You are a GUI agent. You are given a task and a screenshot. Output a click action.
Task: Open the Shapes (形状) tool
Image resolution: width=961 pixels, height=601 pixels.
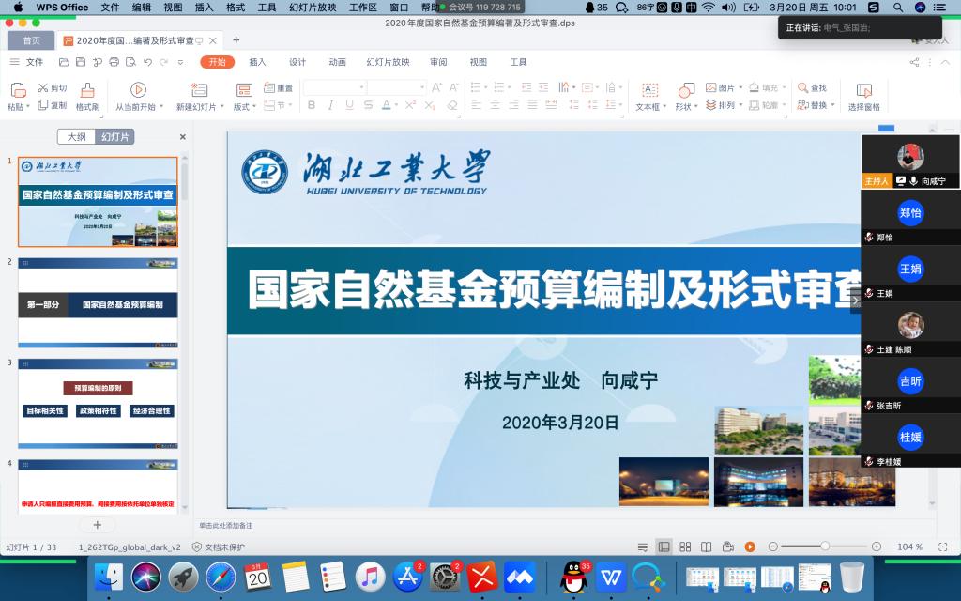tap(684, 90)
